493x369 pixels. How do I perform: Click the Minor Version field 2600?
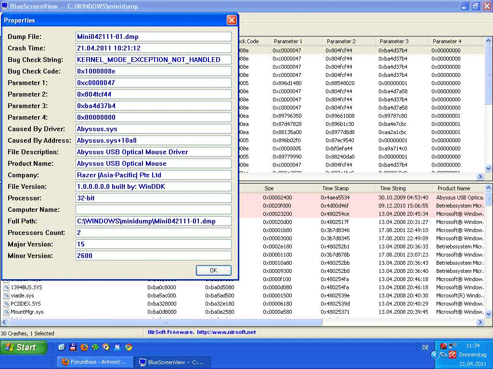click(154, 256)
